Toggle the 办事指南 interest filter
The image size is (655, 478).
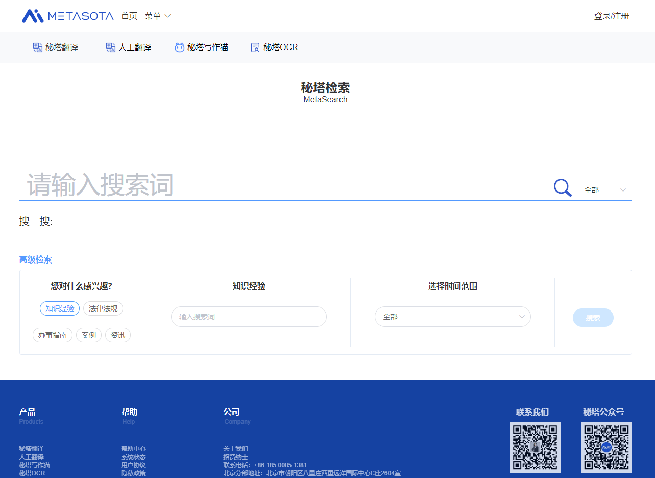pyautogui.click(x=53, y=335)
